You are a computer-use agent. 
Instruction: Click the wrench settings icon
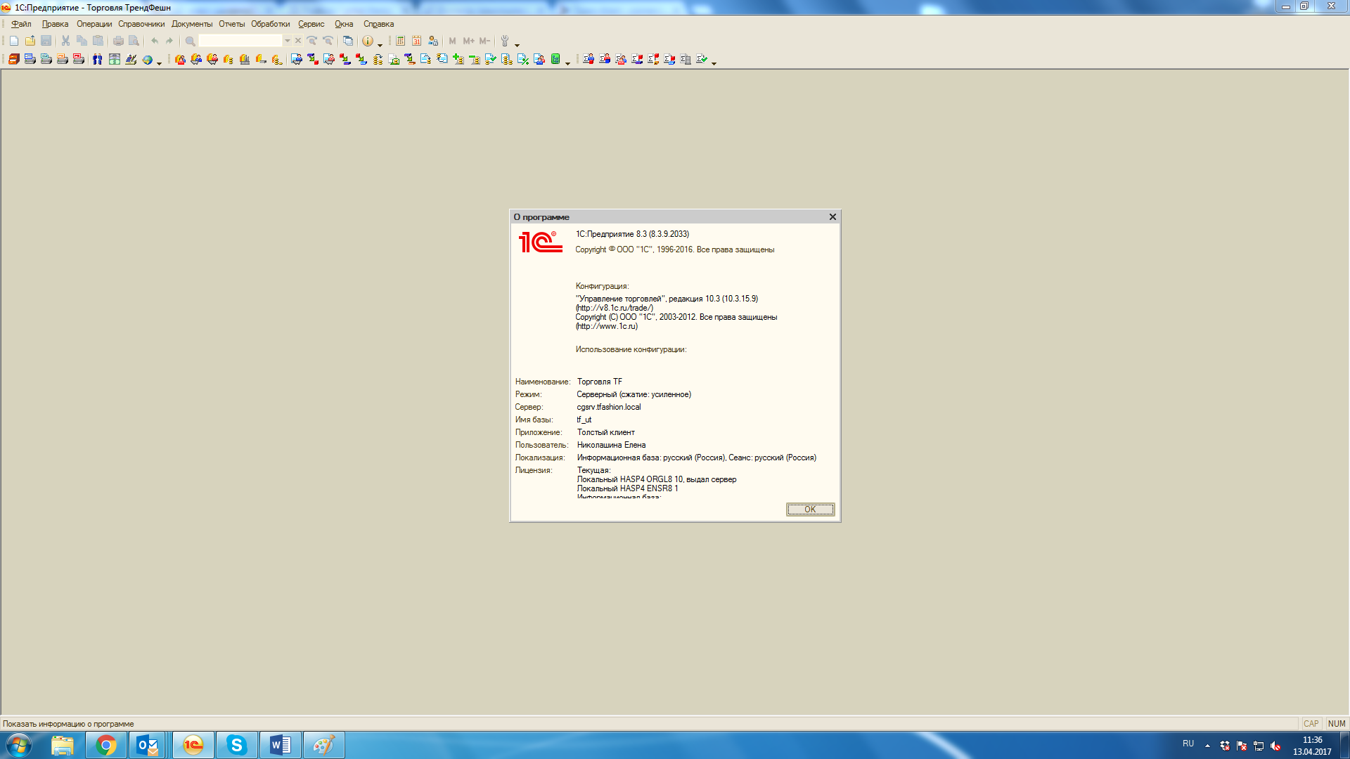[504, 41]
